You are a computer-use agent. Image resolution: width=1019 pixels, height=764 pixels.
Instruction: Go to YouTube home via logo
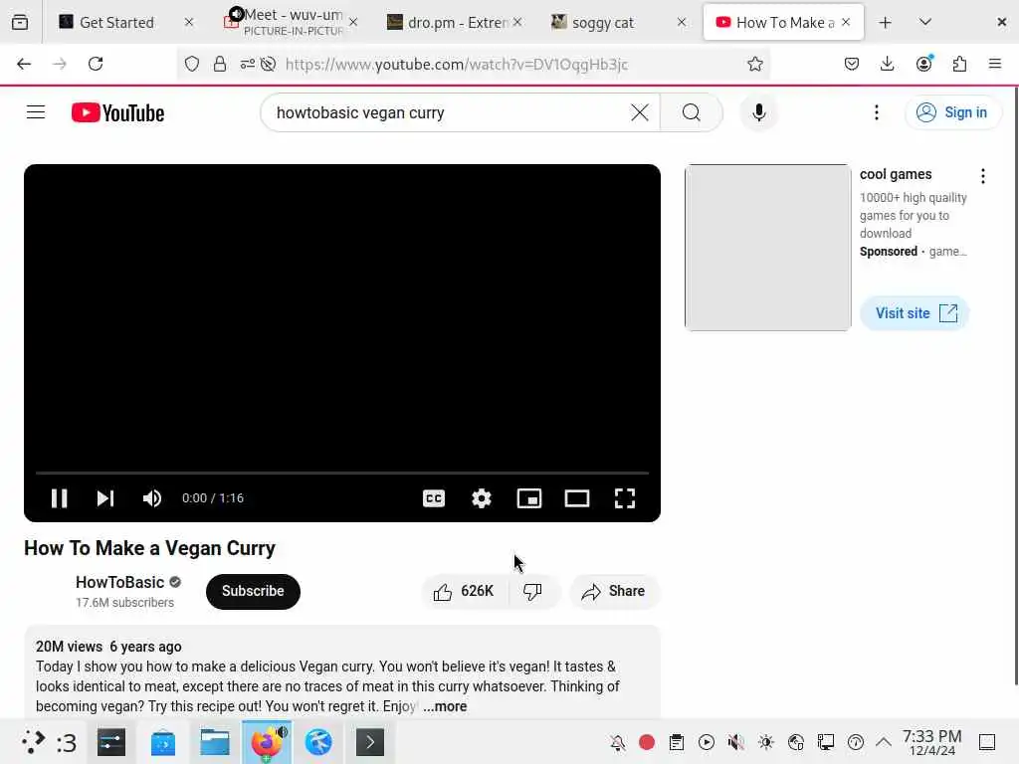(117, 112)
